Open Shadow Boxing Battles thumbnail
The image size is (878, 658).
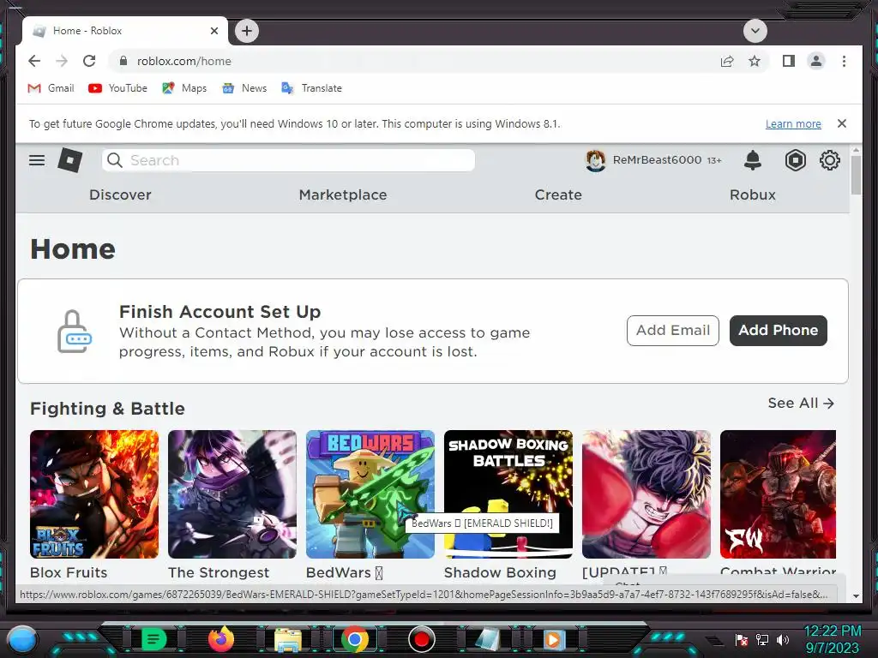point(508,494)
